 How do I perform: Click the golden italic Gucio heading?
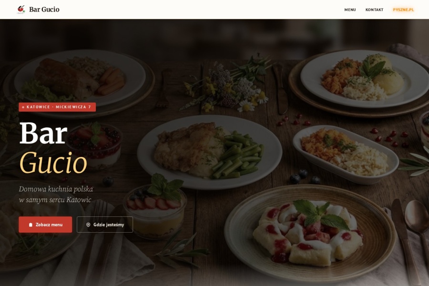(53, 162)
